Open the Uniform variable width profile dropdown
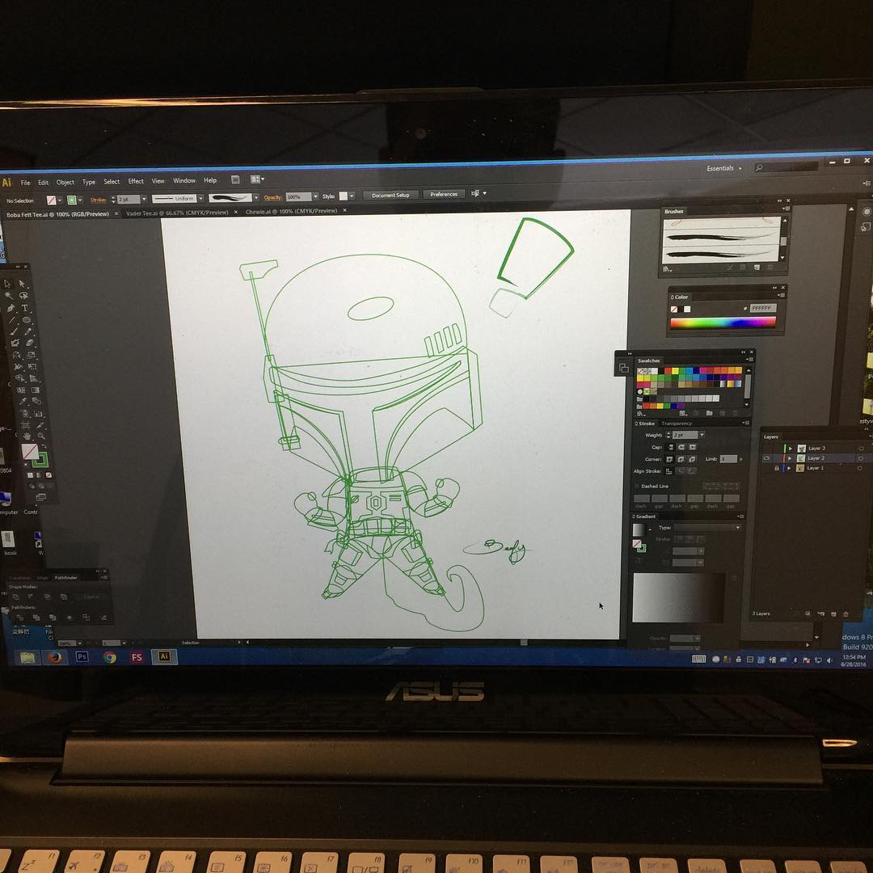Screen dimensions: 873x873 (x=200, y=199)
